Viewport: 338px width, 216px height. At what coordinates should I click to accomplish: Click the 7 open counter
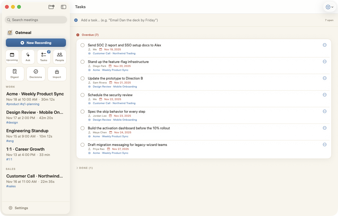click(329, 20)
